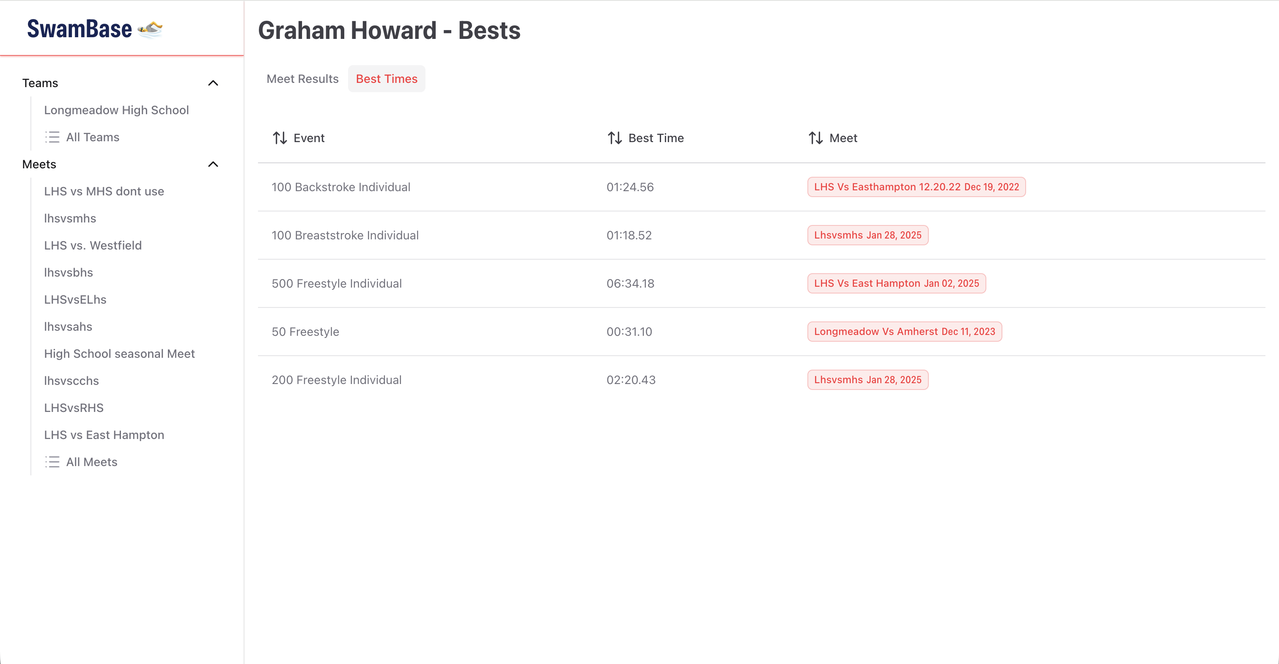Collapse the Teams section chevron
The width and height of the screenshot is (1279, 664).
point(213,83)
